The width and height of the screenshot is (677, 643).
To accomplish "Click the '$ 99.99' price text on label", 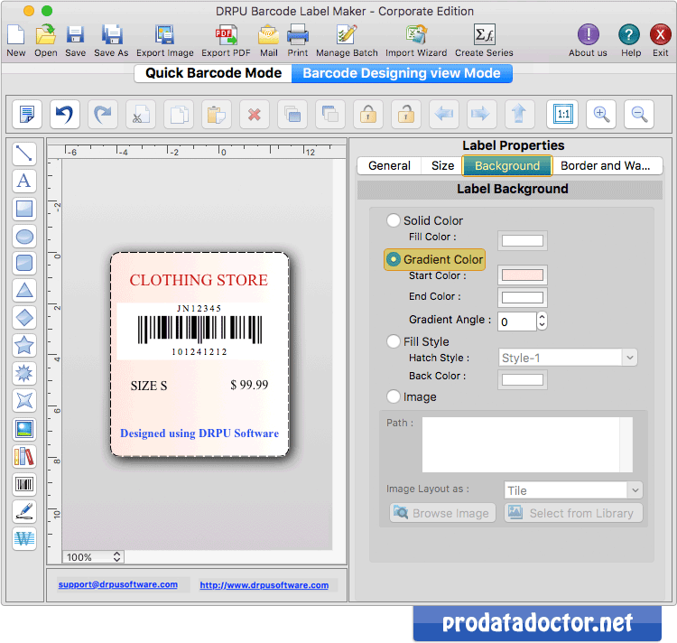I will pyautogui.click(x=249, y=385).
